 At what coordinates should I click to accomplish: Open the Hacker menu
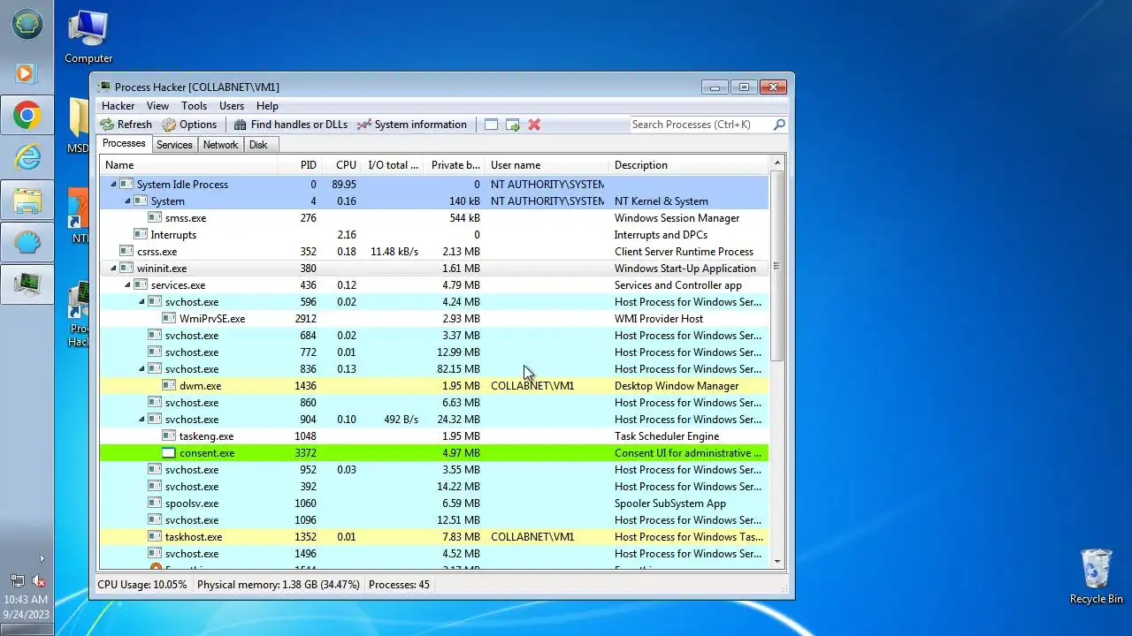click(118, 106)
